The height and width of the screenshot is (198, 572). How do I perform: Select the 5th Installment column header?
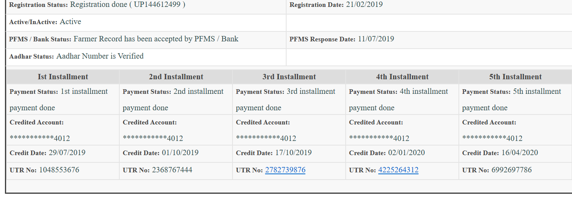click(x=515, y=77)
